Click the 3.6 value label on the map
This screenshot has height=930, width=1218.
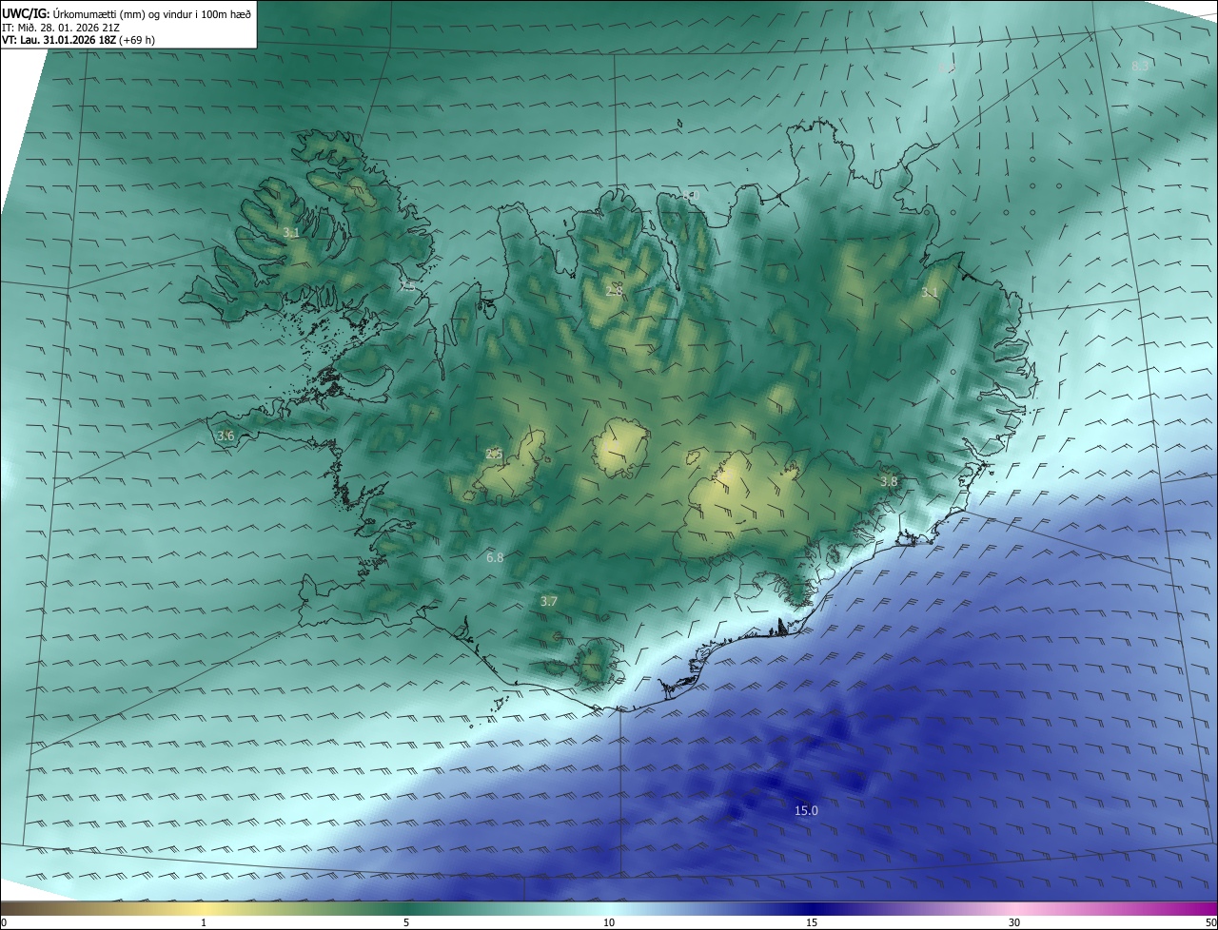coord(226,436)
